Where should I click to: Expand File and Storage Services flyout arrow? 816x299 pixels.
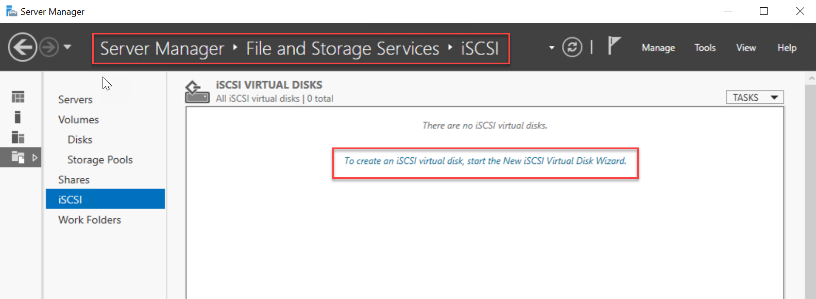[x=35, y=157]
